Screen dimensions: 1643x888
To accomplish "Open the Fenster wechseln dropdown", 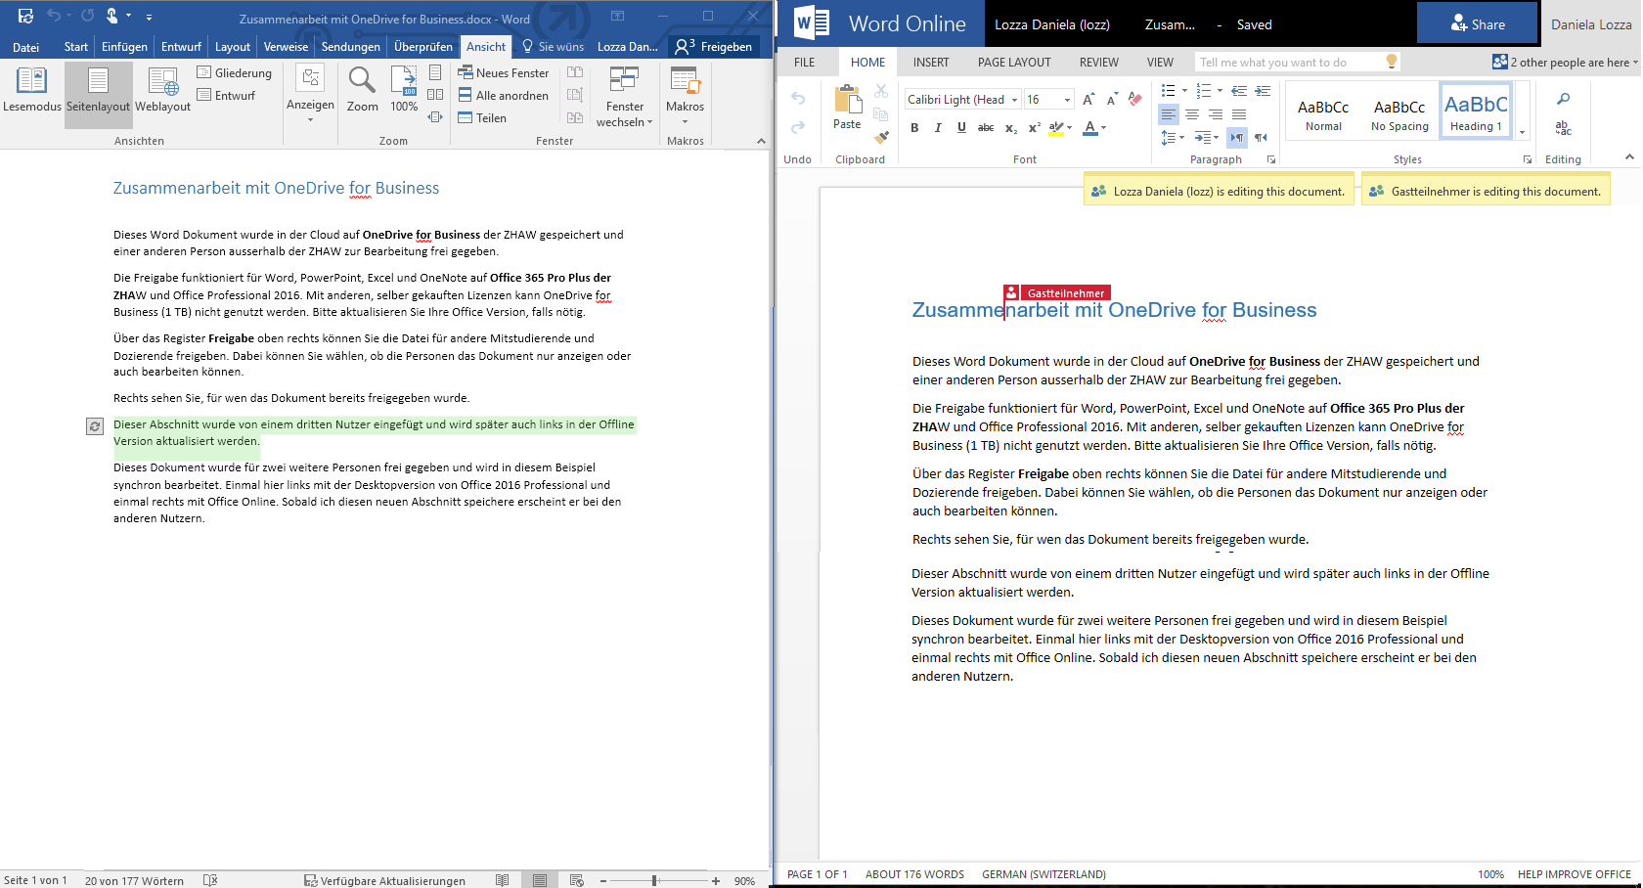I will pos(624,96).
